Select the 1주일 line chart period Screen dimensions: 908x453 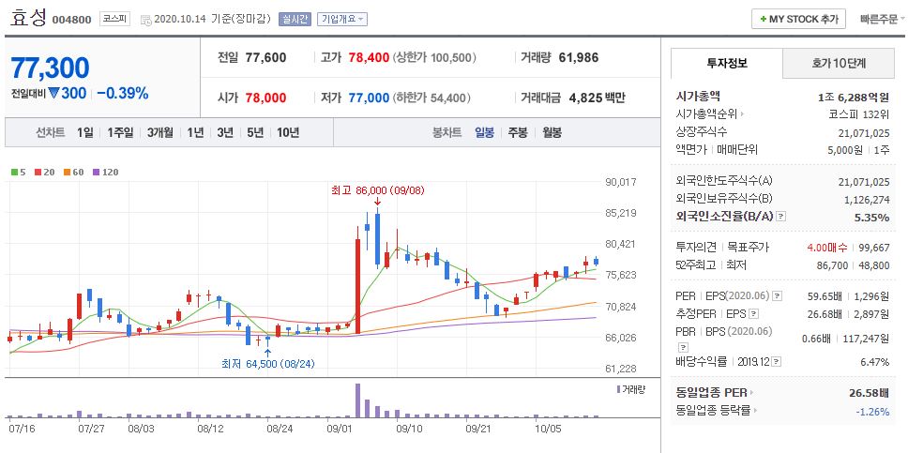click(120, 132)
